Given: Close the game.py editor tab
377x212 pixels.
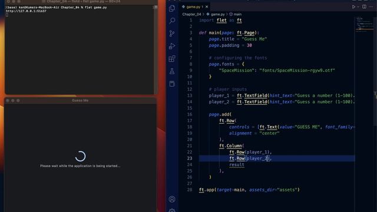Looking at the screenshot, I should (x=207, y=6).
